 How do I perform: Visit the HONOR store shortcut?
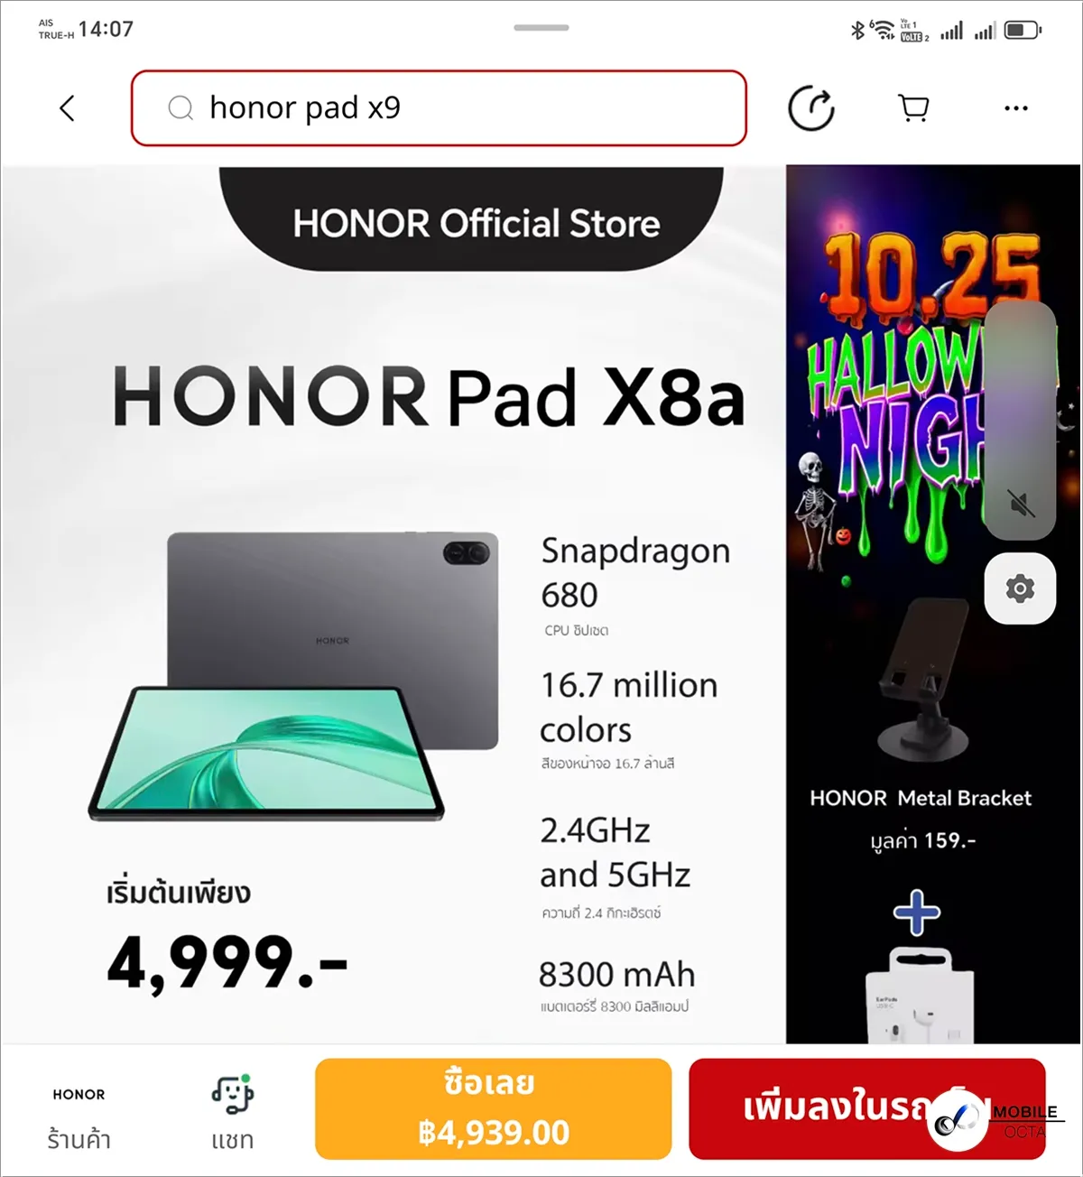pyautogui.click(x=79, y=1117)
